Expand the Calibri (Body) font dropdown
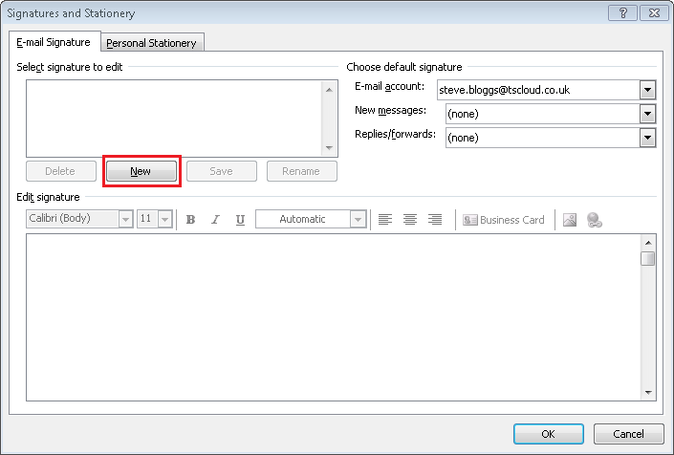 (125, 219)
